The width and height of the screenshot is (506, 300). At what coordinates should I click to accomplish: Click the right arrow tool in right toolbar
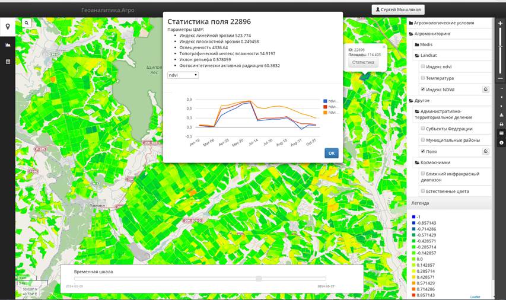(501, 106)
